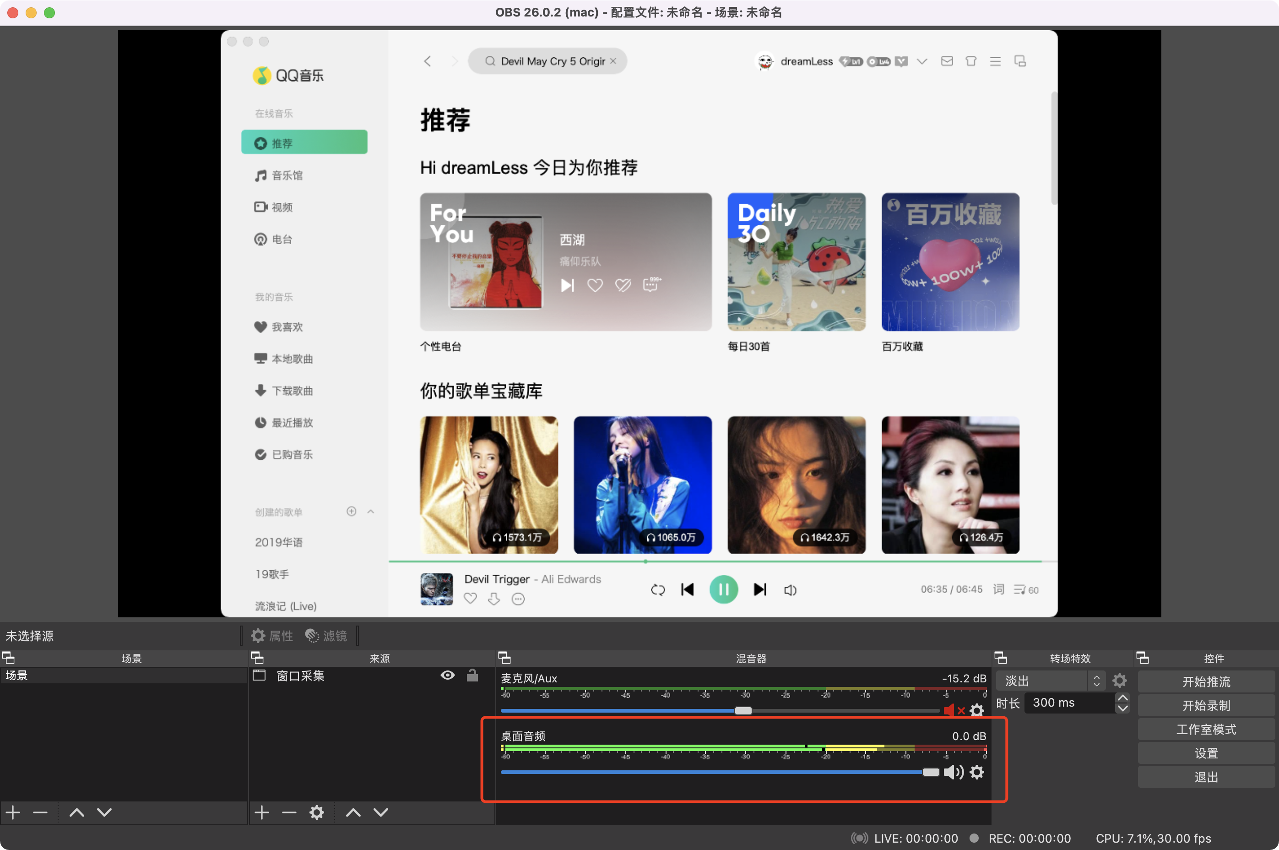Viewport: 1279px width, 850px height.
Task: Select 音乐馆 in QQ音乐 sidebar preview
Action: [279, 175]
